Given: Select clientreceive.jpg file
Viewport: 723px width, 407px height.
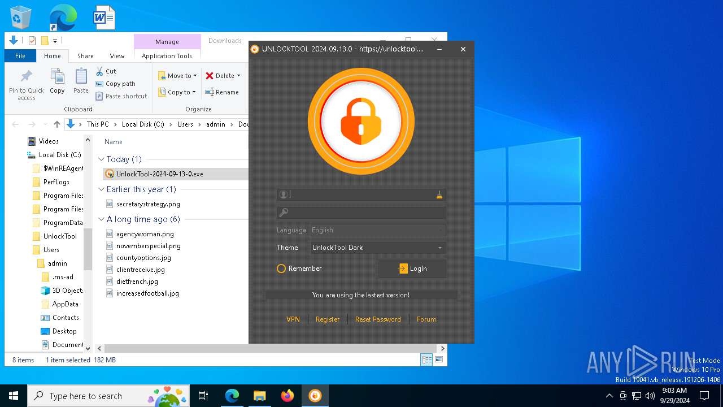Looking at the screenshot, I should (x=141, y=270).
